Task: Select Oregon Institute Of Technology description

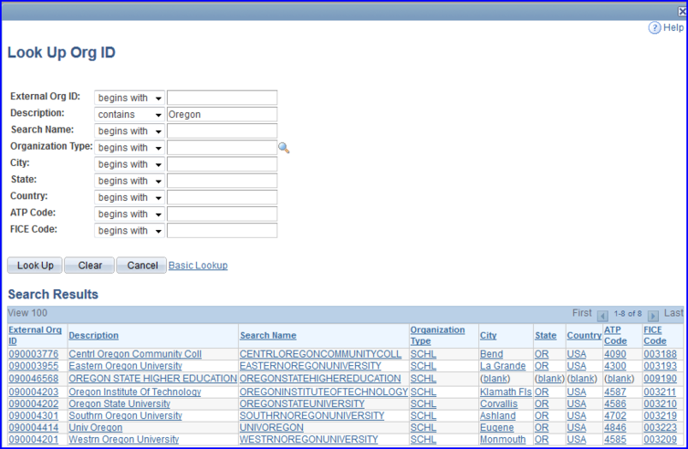Action: point(135,392)
